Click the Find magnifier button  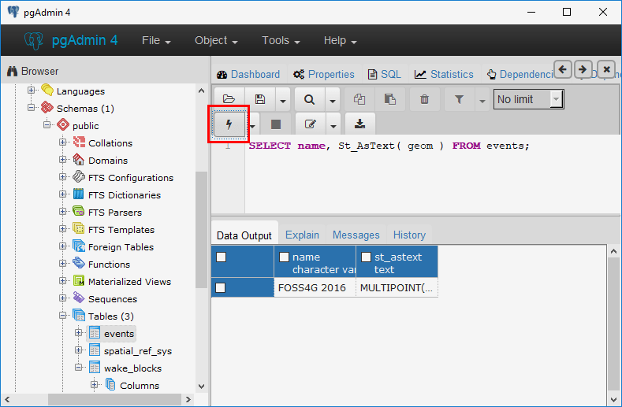pos(309,99)
